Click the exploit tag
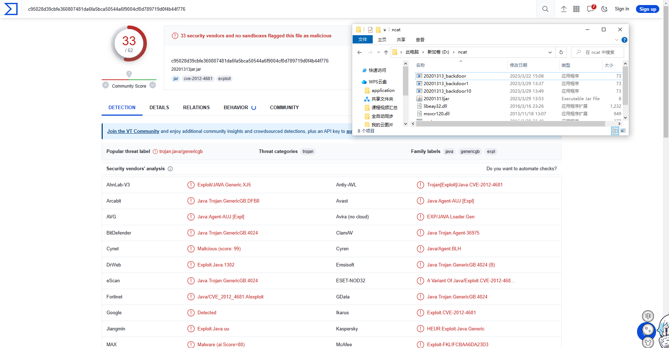669x348 pixels. coord(224,79)
